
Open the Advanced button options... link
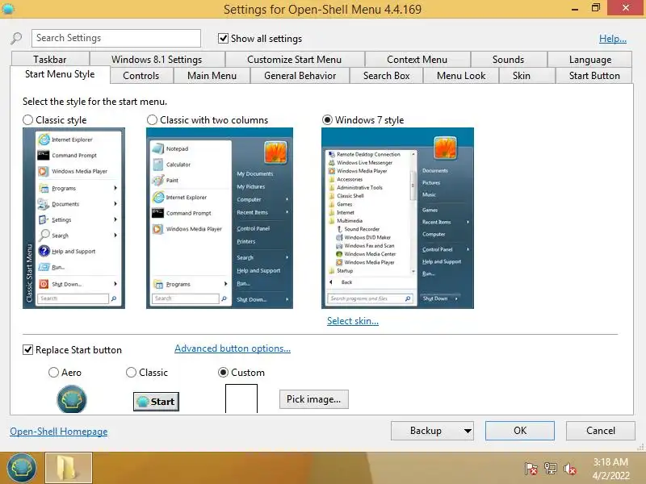[x=233, y=348]
